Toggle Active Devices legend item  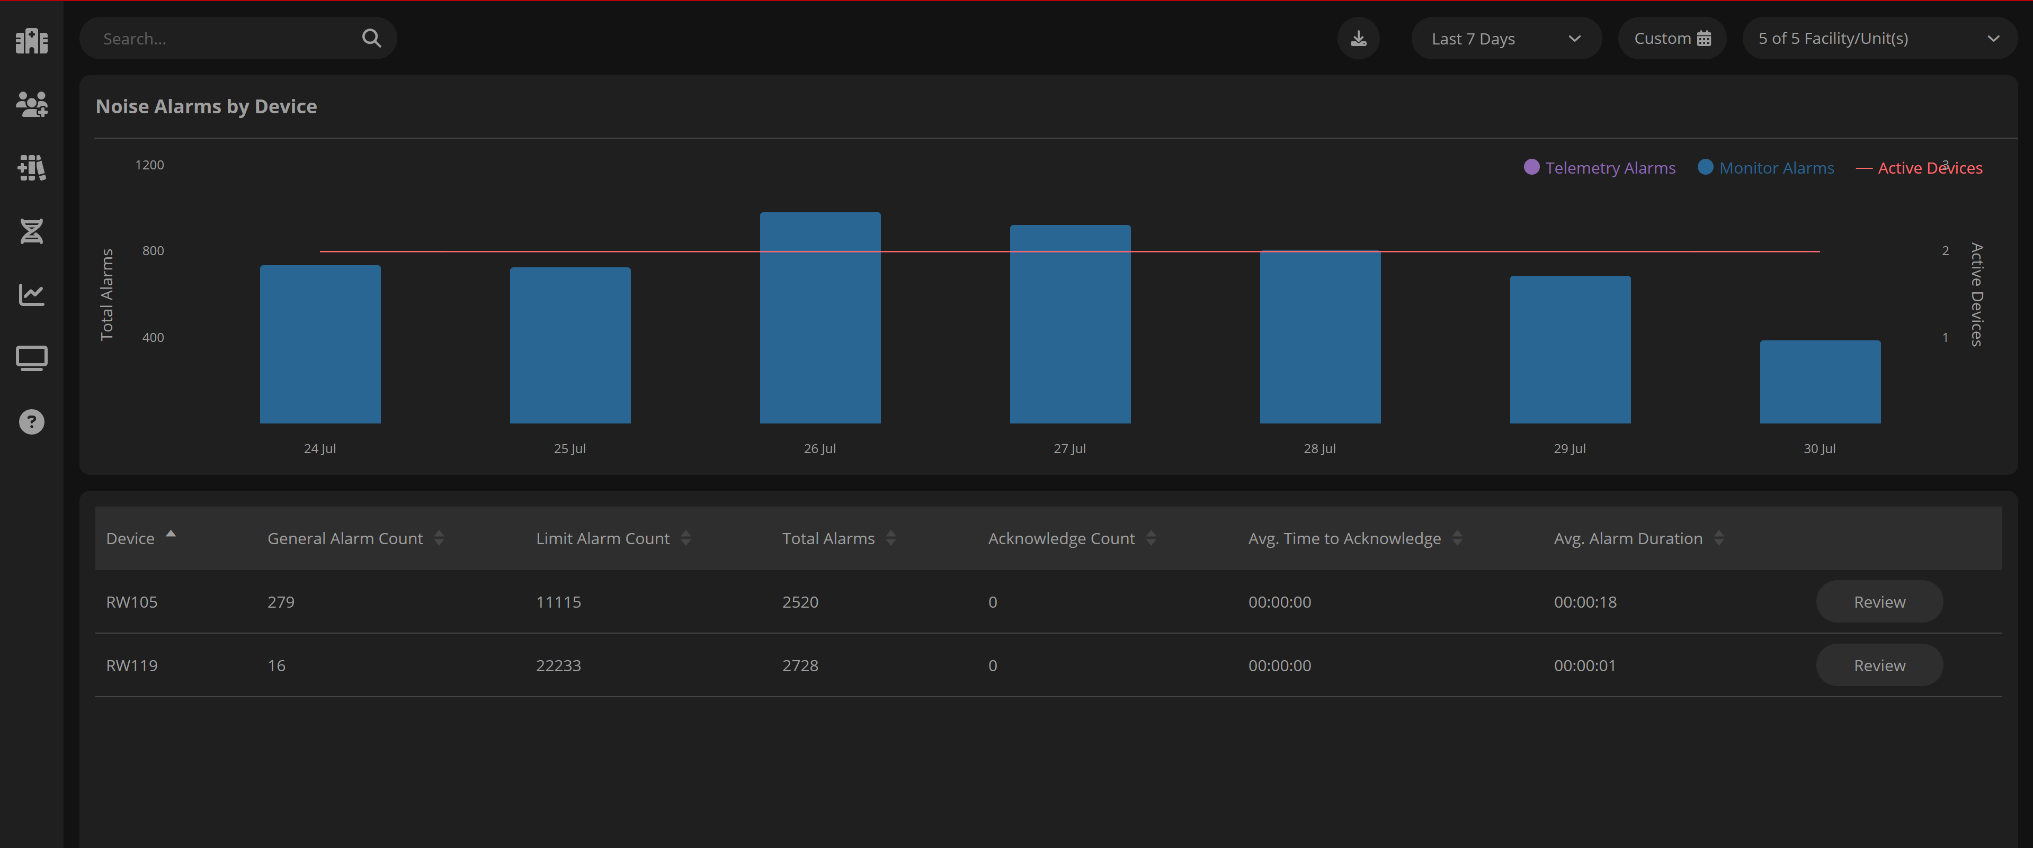(1919, 167)
